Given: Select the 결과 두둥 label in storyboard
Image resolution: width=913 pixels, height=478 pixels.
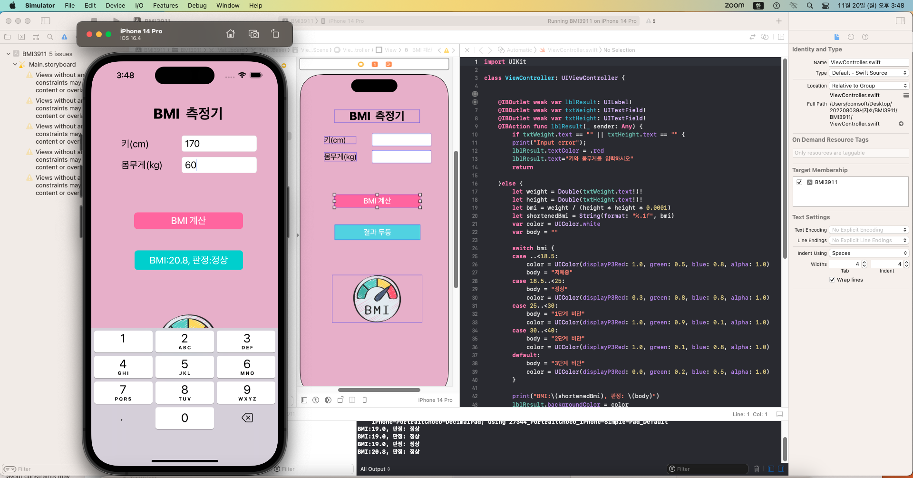Looking at the screenshot, I should pyautogui.click(x=378, y=232).
